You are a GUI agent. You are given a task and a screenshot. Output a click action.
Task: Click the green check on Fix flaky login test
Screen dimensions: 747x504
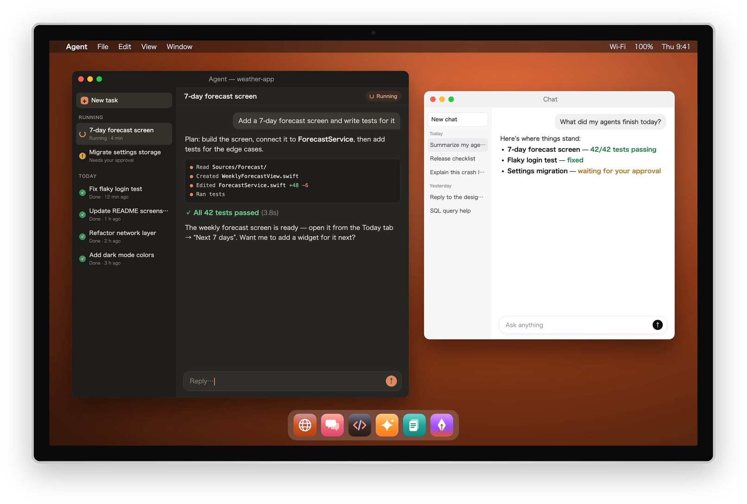82,192
